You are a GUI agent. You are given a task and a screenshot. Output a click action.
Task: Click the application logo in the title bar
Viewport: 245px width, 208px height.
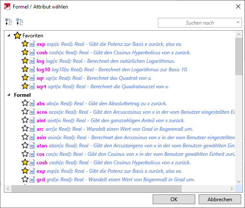point(7,7)
